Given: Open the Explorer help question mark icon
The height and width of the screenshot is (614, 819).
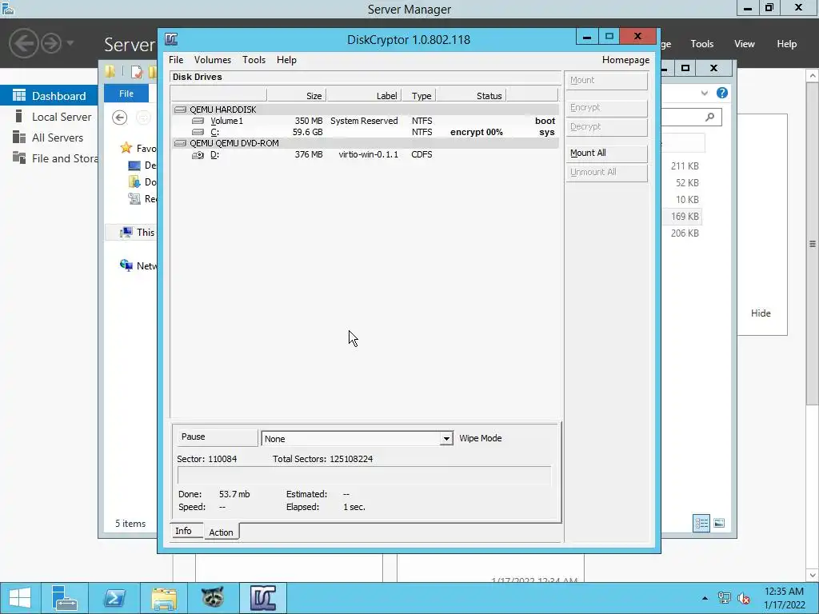Looking at the screenshot, I should point(722,93).
